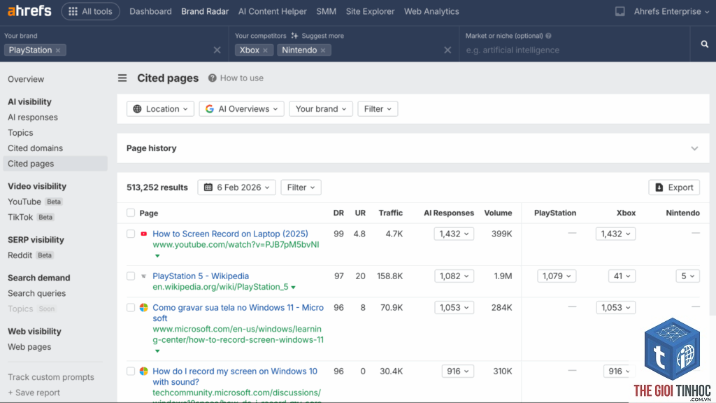Open the 6 Feb 2026 date picker
Screen dimensions: 716x403
[x=236, y=188]
